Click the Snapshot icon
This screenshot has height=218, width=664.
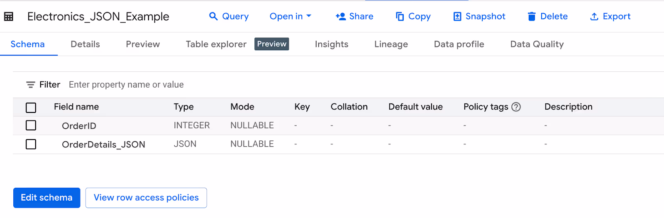click(457, 16)
